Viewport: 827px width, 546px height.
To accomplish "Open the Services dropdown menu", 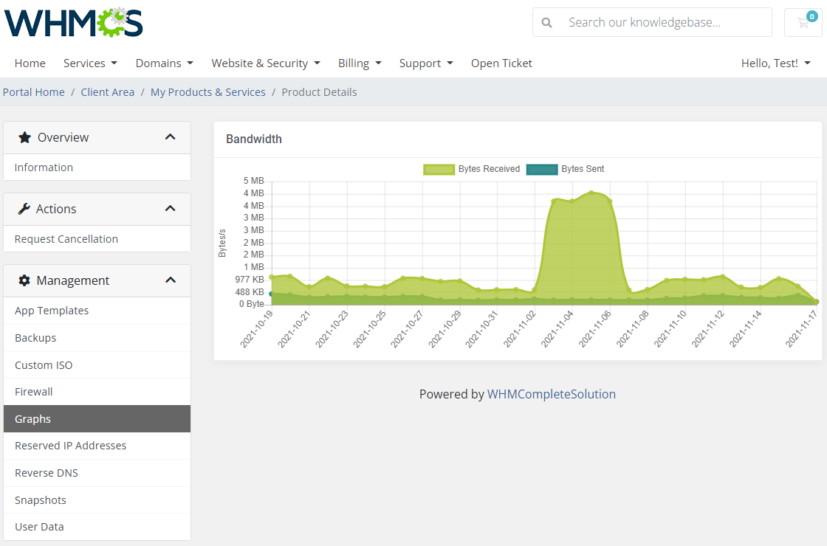I will (90, 63).
